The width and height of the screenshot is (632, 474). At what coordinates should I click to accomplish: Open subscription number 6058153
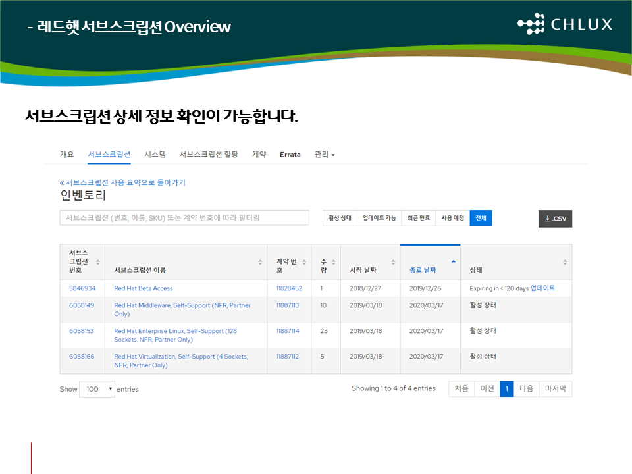82,331
